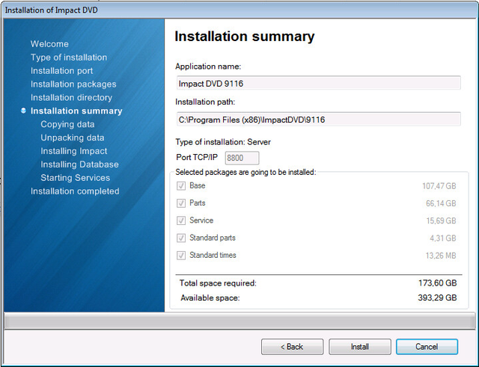The image size is (479, 367).
Task: Go back with the < Back button
Action: [x=292, y=347]
